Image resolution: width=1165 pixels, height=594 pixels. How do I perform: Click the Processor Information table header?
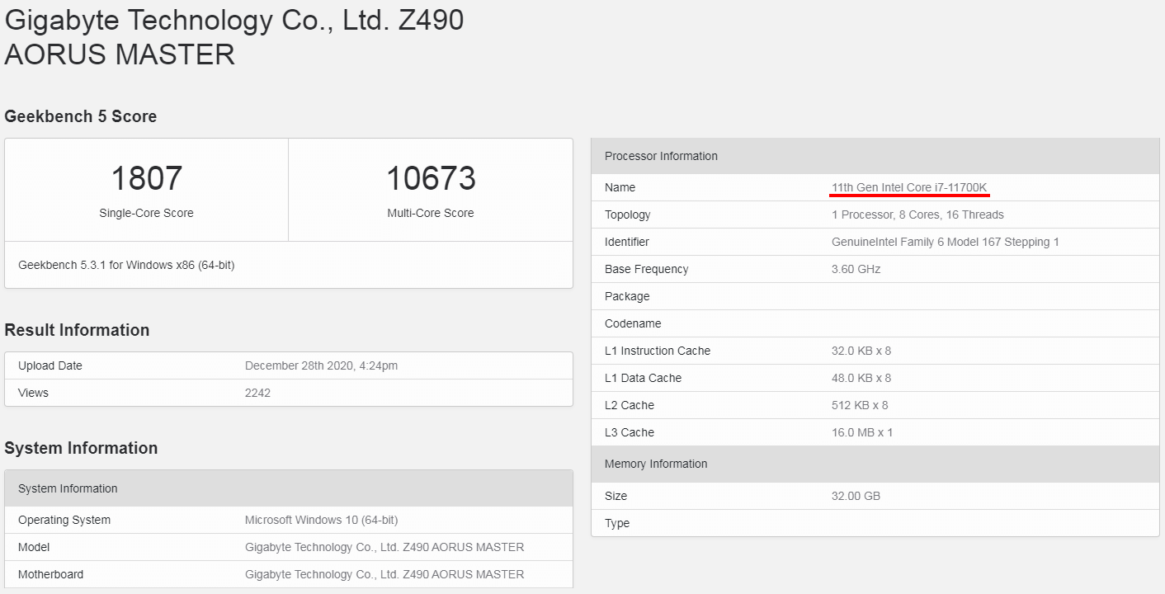pos(875,156)
